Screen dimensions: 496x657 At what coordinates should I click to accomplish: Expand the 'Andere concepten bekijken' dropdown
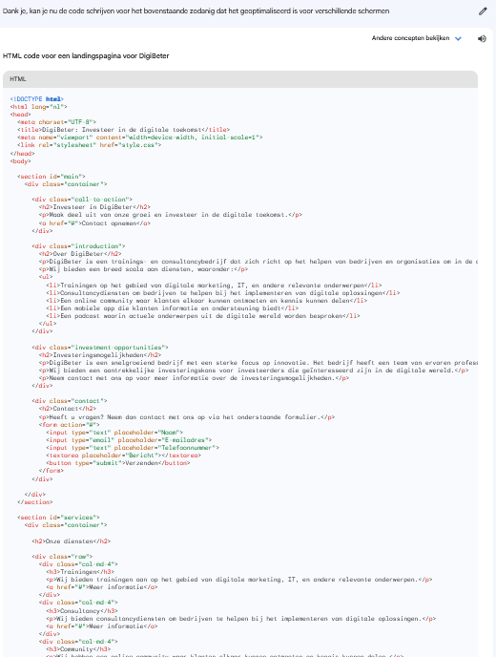coord(417,38)
